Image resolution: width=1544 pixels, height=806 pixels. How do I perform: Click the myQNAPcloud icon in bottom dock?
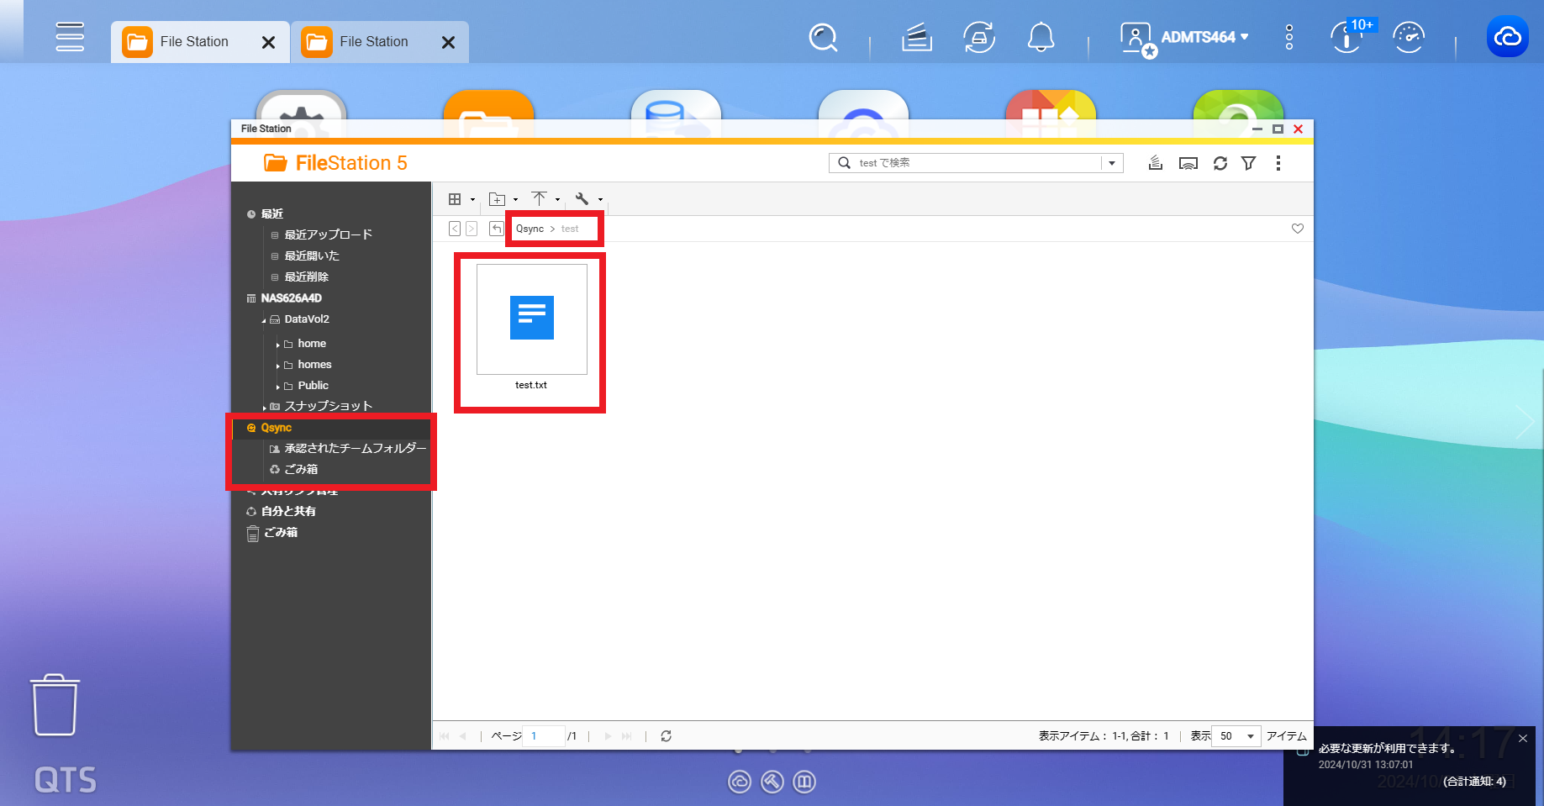point(740,782)
